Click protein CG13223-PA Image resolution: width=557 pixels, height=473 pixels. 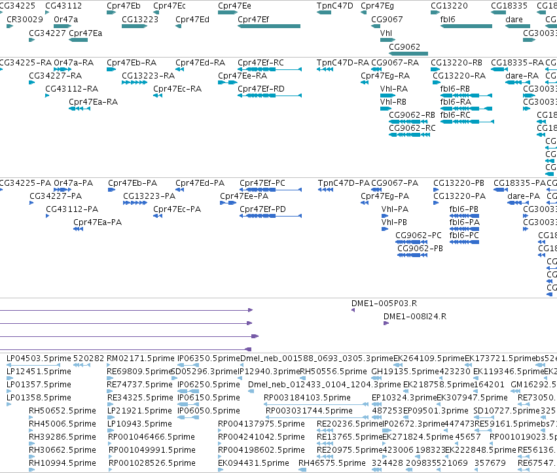pyautogui.click(x=149, y=196)
